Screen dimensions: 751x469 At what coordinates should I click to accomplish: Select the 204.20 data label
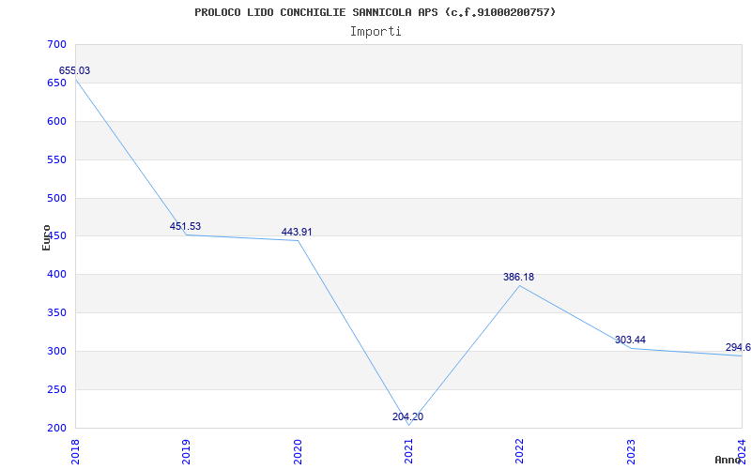[x=407, y=416]
